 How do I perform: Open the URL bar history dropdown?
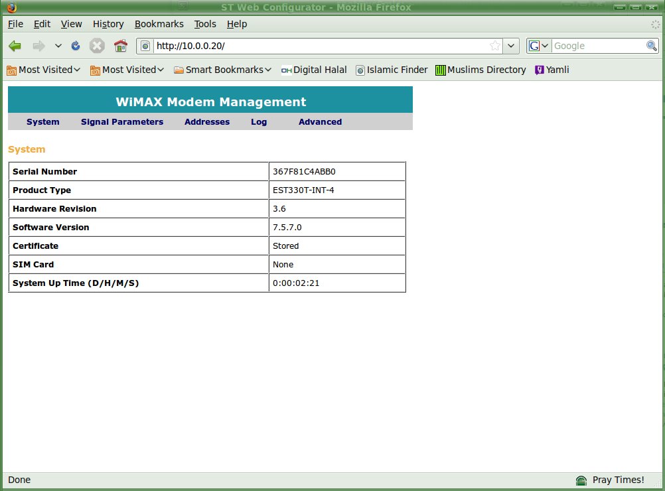[511, 46]
